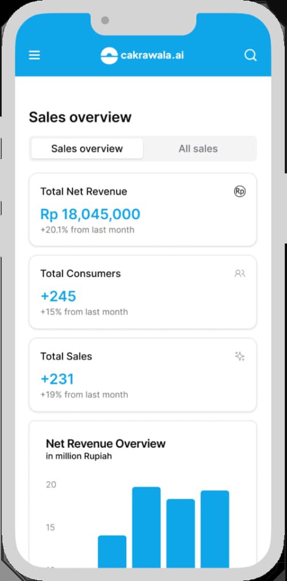Screen dimensions: 287x581
Task: Click the Rp 18,045,000 amount
Action: (90, 214)
